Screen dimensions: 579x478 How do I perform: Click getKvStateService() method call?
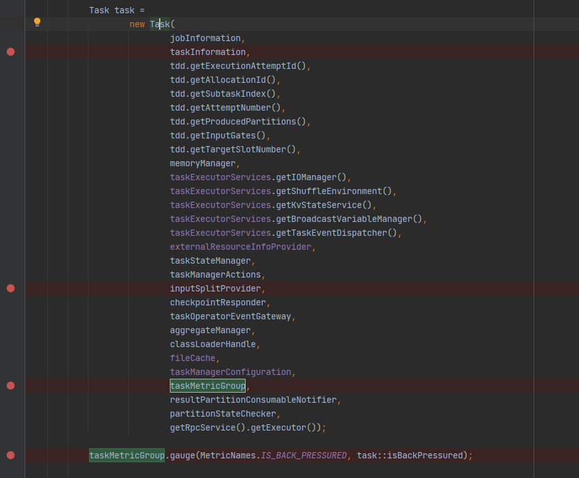324,205
